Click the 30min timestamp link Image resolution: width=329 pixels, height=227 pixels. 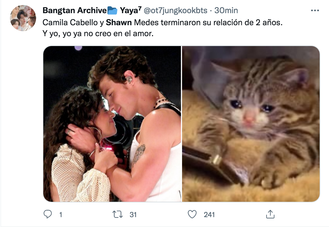[226, 11]
